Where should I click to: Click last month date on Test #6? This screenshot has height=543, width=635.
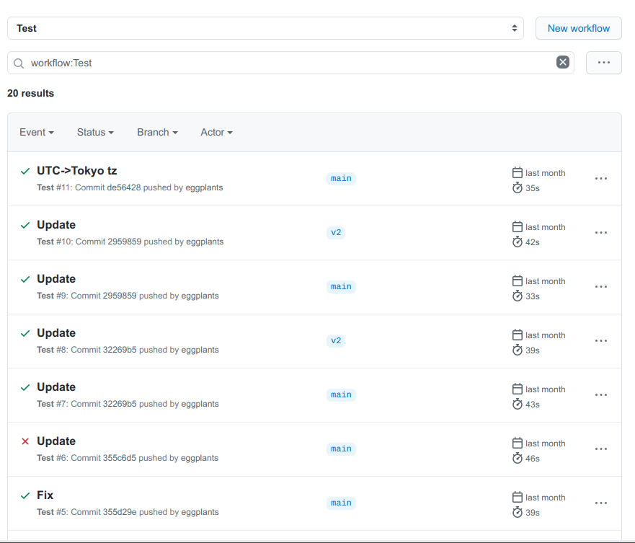point(545,443)
